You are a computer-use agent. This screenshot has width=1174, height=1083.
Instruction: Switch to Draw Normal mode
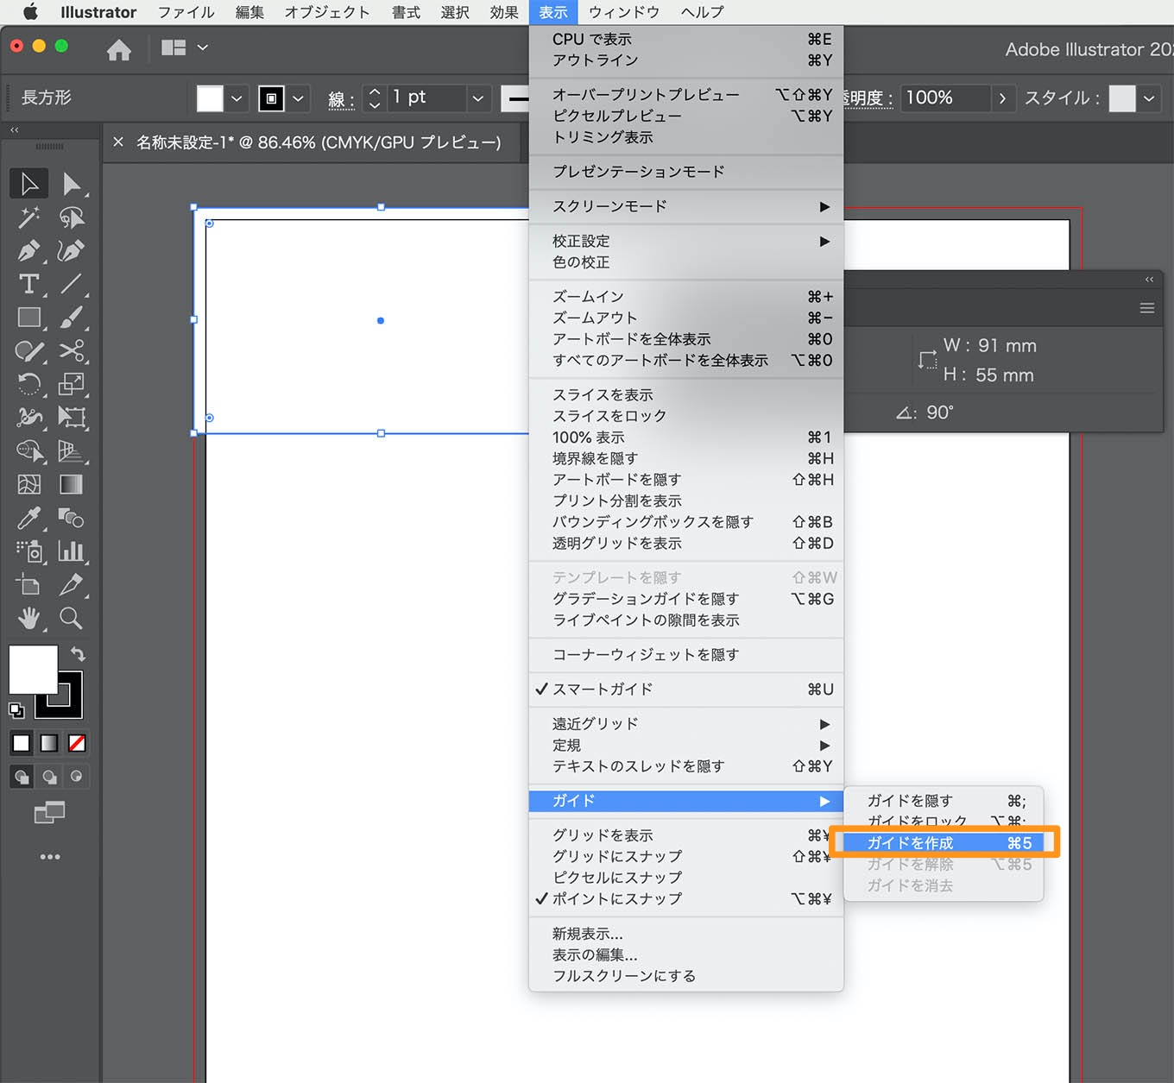pyautogui.click(x=22, y=777)
